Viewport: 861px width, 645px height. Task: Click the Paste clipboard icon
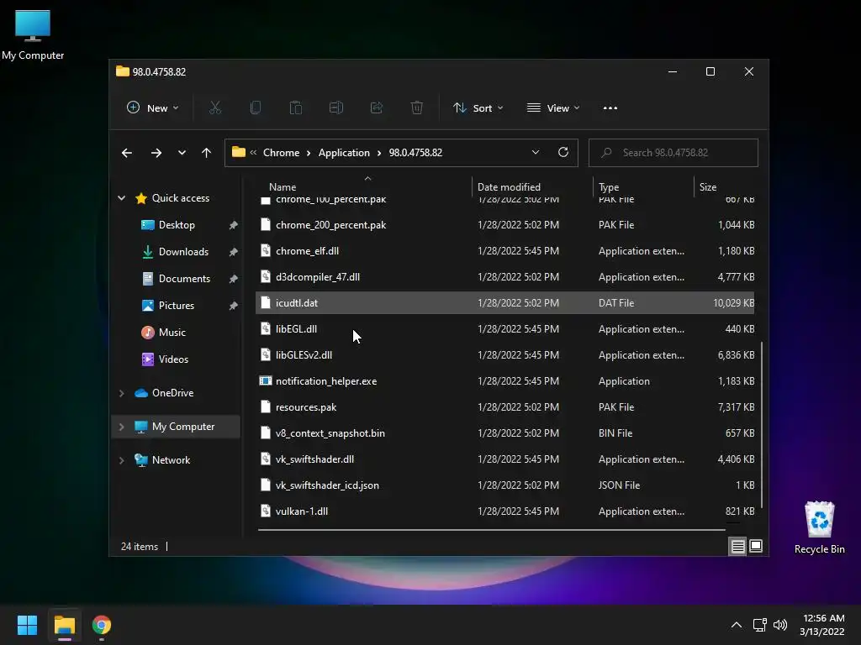click(295, 108)
